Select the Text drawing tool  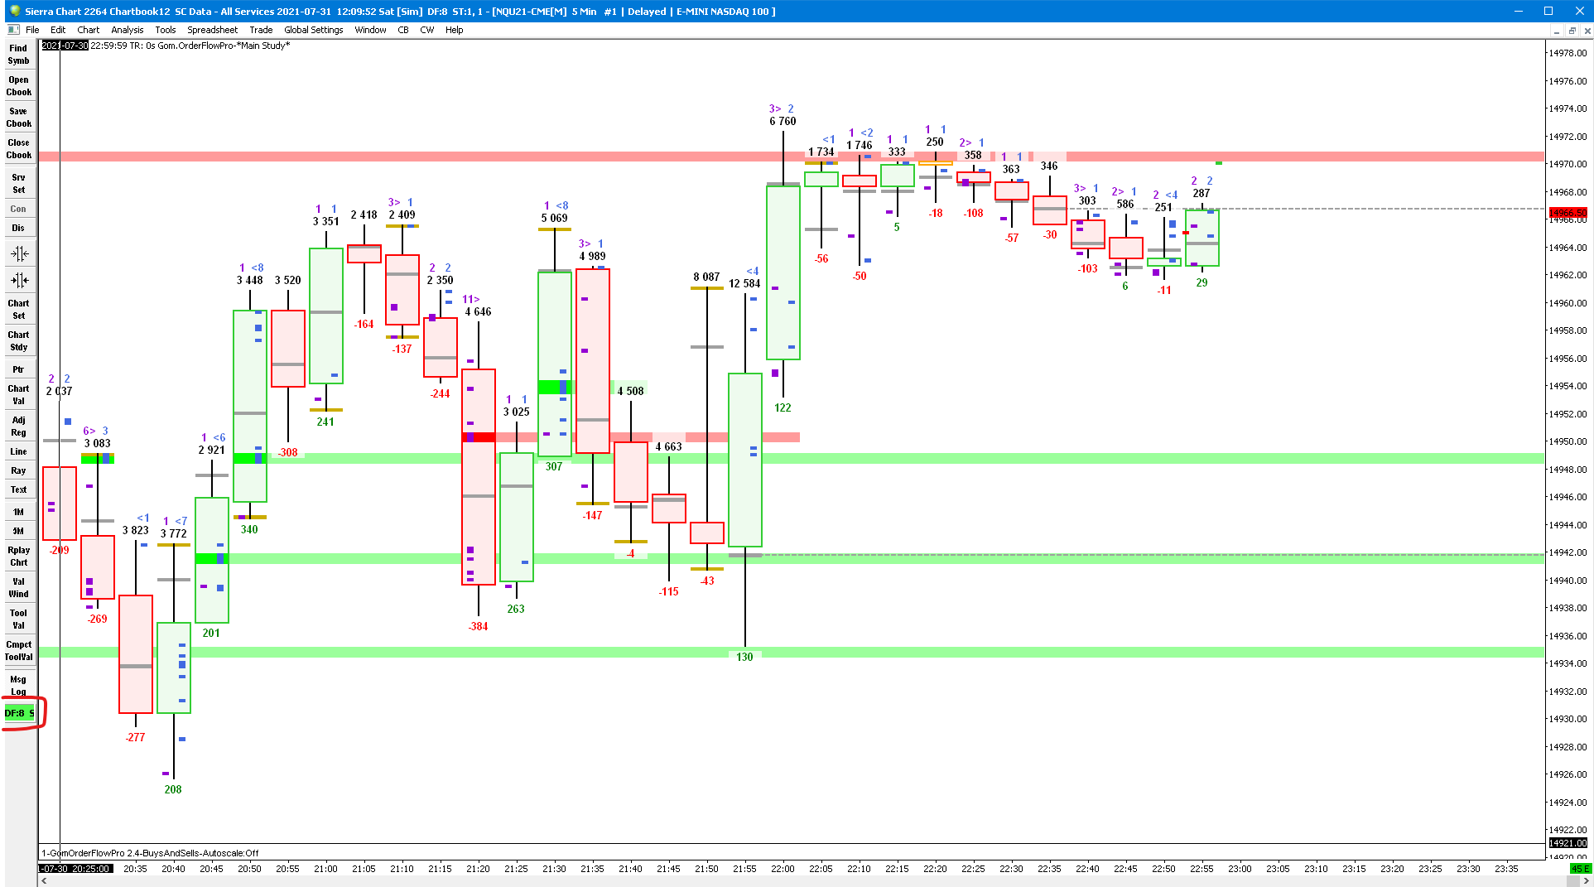[x=19, y=490]
